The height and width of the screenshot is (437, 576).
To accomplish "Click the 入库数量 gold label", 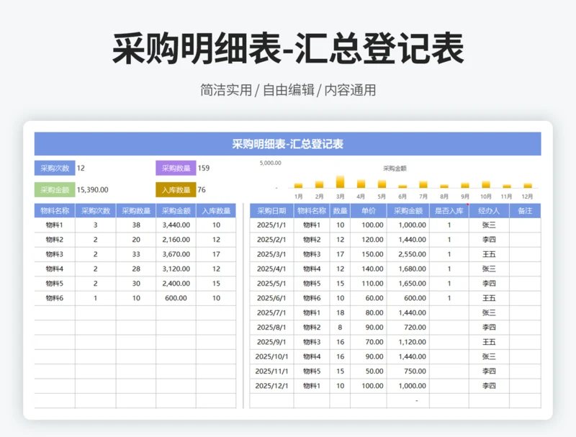I will (176, 190).
